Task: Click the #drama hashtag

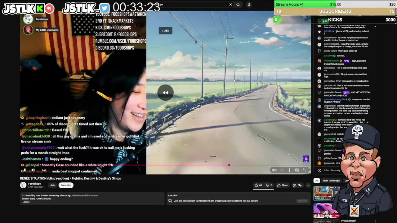Action: click(94, 196)
